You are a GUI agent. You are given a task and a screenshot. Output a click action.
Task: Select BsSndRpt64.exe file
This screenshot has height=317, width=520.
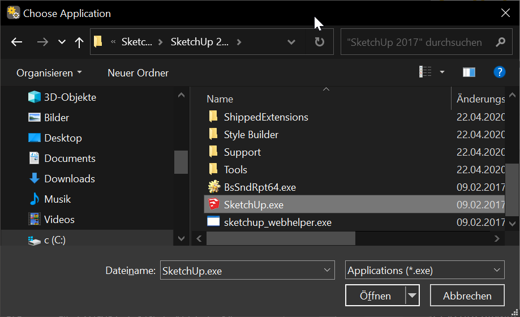(260, 187)
